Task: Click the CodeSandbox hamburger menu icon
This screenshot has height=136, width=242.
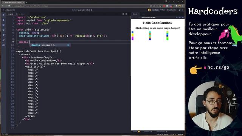Action: pyautogui.click(x=3, y=10)
